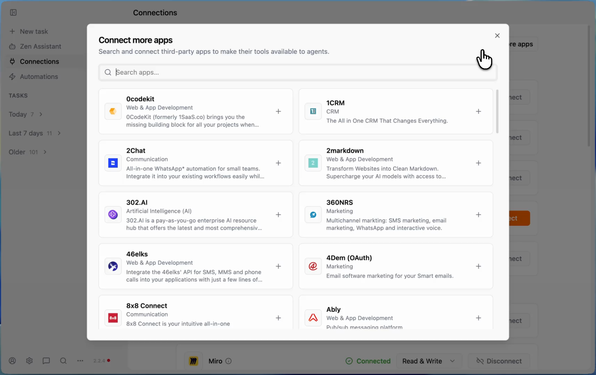Add the Ably app

[478, 318]
